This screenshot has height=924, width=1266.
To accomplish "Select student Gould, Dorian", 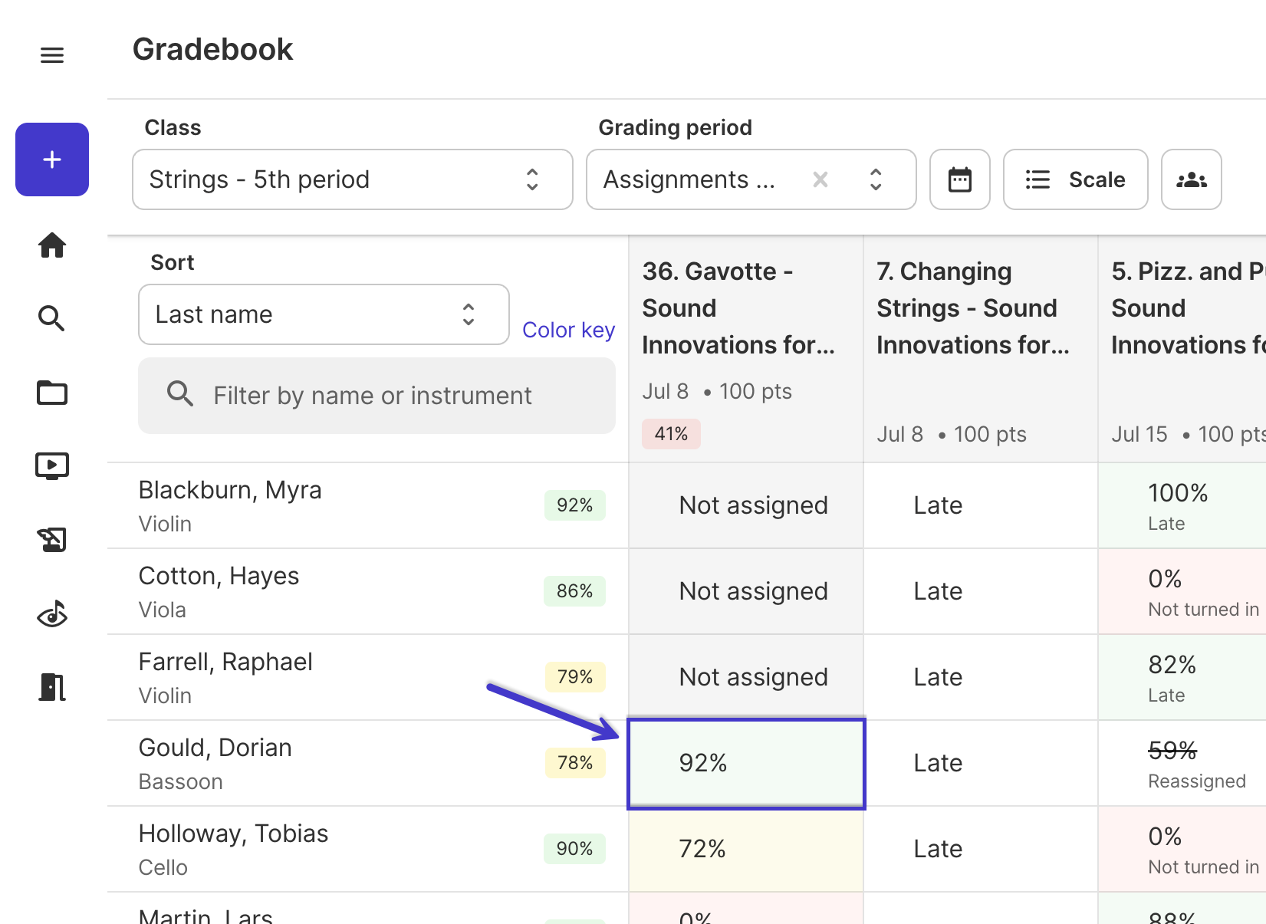I will [x=215, y=748].
